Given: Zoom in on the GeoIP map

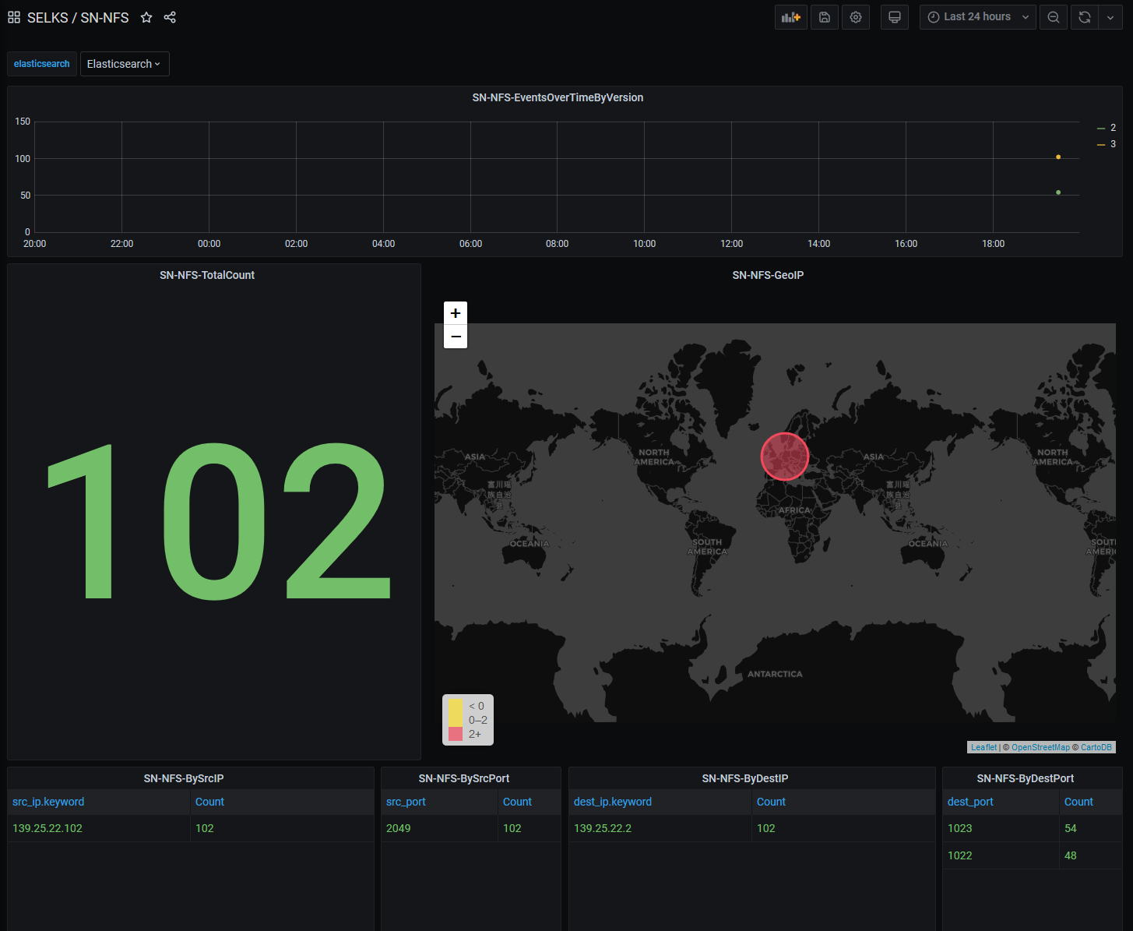Looking at the screenshot, I should point(456,313).
